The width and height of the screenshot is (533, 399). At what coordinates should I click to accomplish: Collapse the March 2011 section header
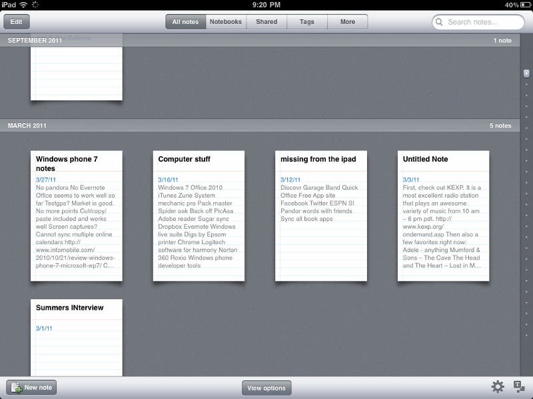point(260,126)
